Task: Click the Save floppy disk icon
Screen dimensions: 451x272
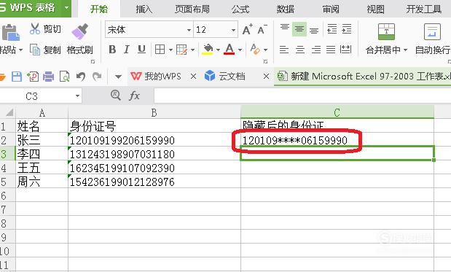Action: [17, 77]
